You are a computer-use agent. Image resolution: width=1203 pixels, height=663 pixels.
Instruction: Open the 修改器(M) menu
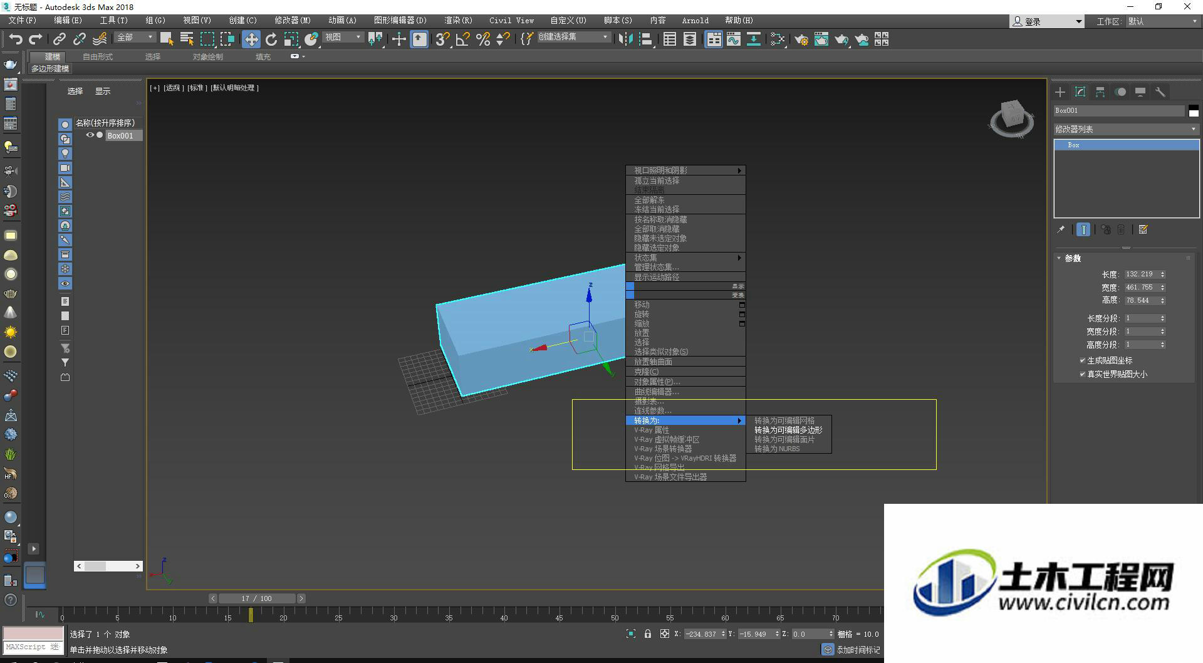(293, 21)
